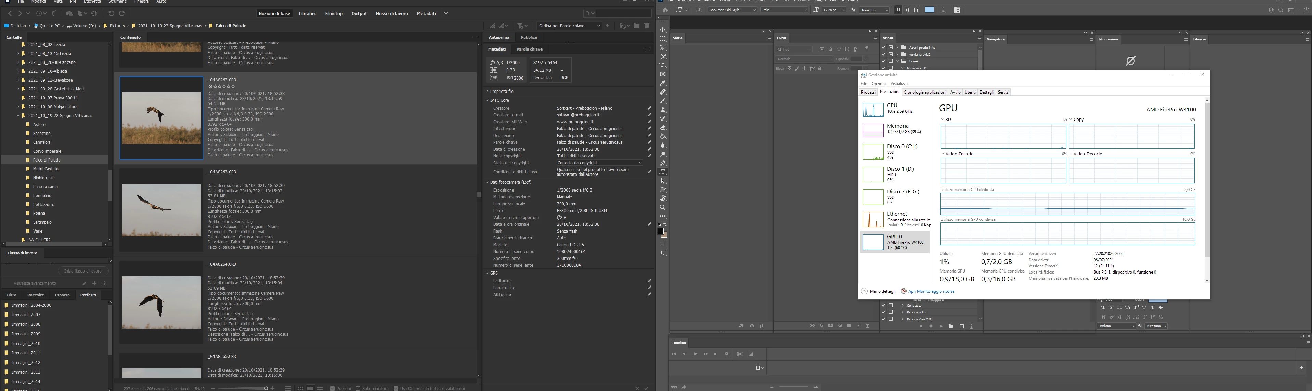Open the Stato del copyright dropdown
This screenshot has width=1312, height=391.
click(x=599, y=163)
